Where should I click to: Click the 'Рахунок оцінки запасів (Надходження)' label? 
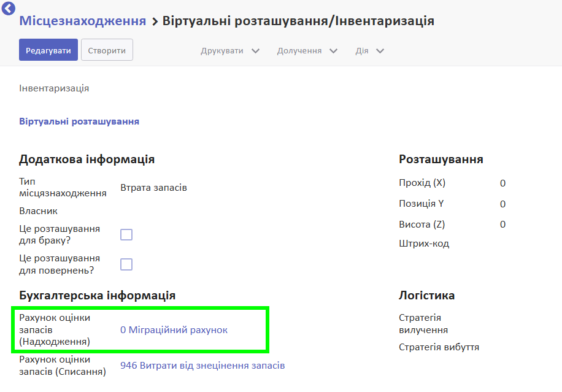click(x=55, y=329)
